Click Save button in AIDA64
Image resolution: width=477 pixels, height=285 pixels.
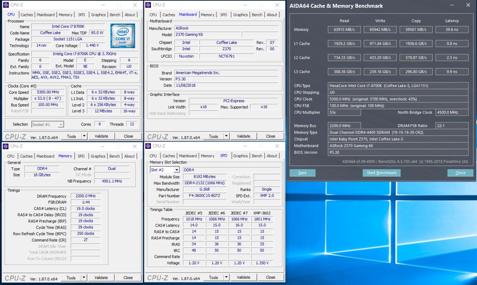[x=303, y=173]
